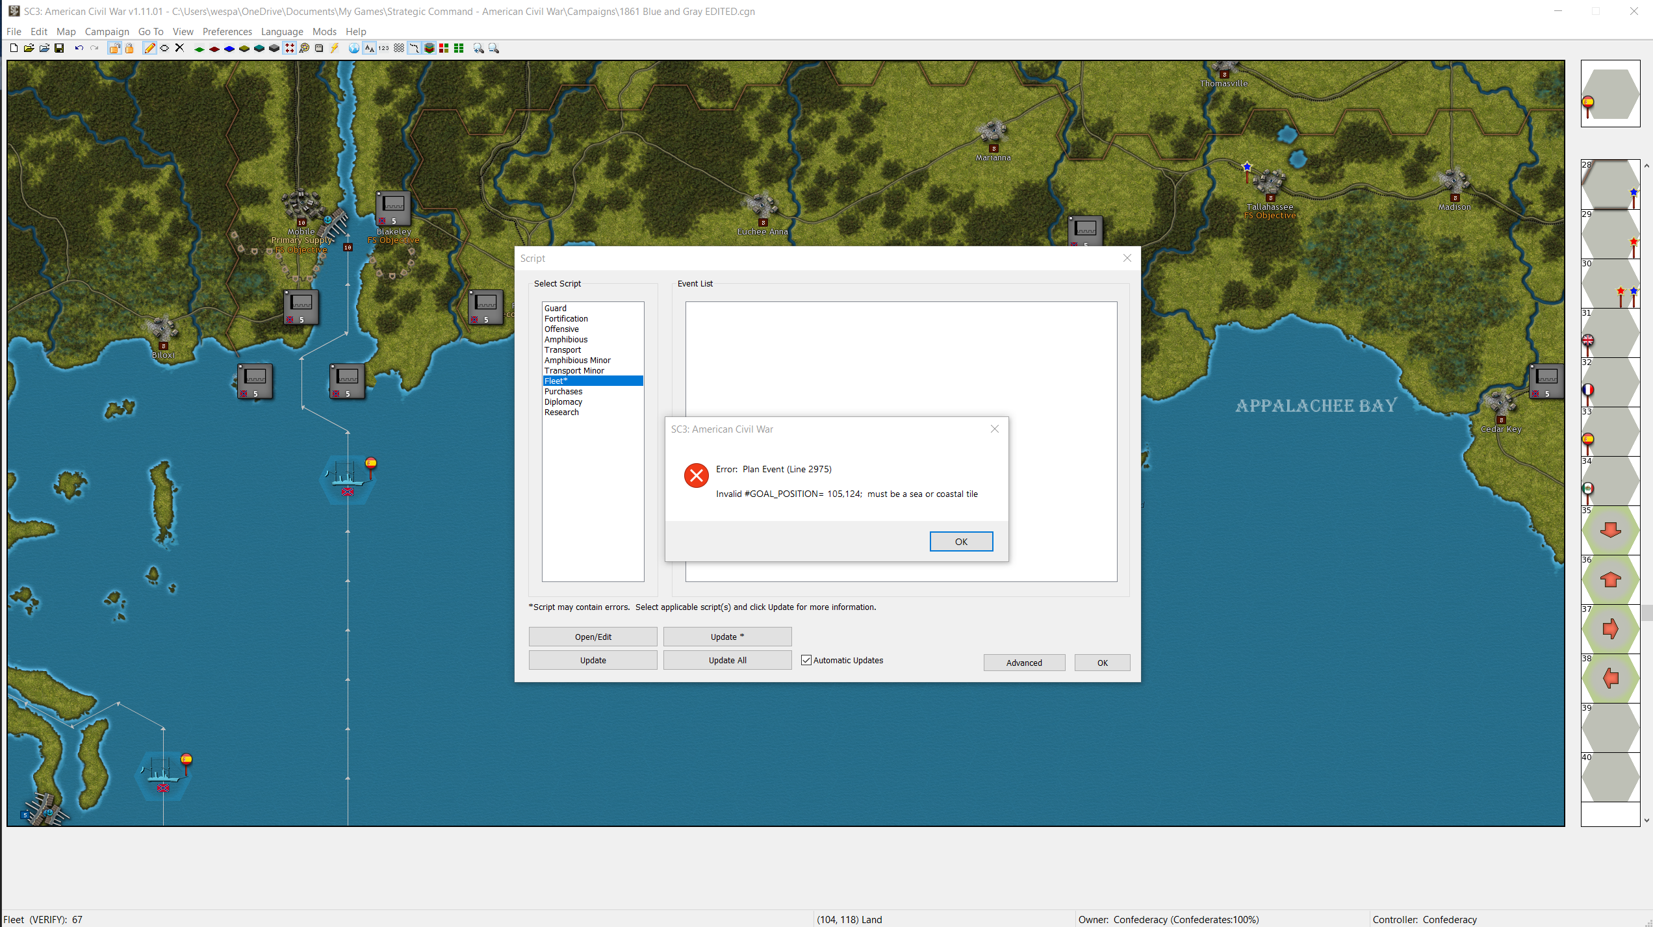Click the lightning bolt toolbar icon

click(334, 48)
